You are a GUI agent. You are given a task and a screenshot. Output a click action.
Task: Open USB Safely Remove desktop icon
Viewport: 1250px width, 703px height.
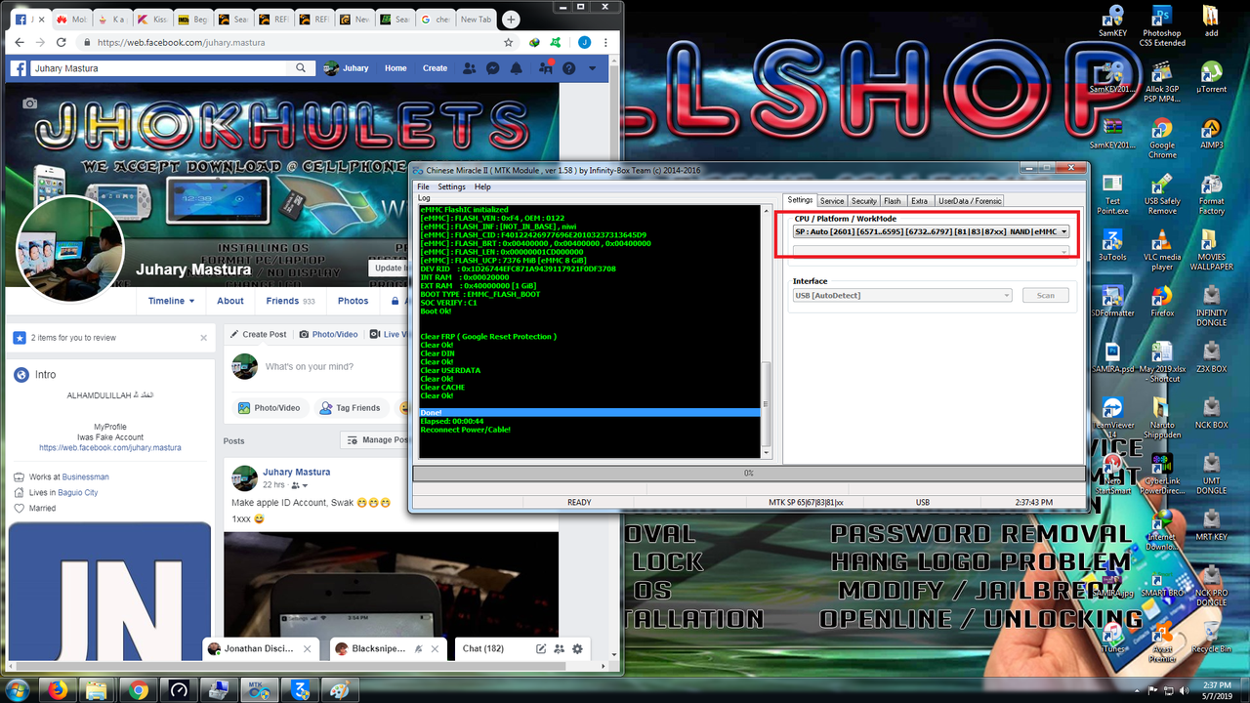tap(1162, 193)
